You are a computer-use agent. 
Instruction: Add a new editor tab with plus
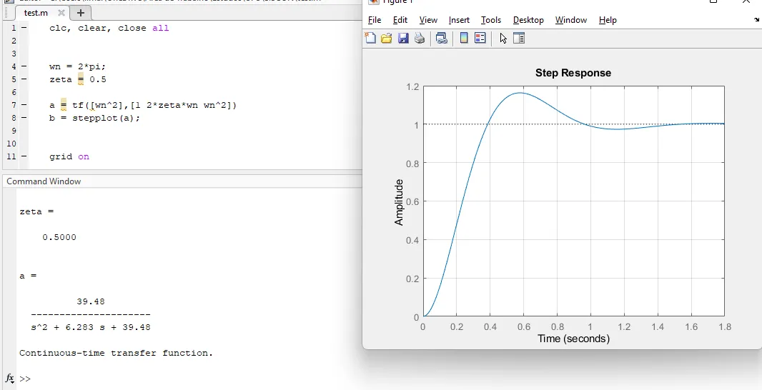[81, 13]
